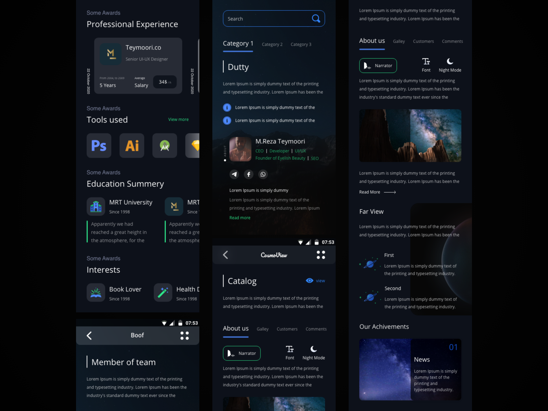Image resolution: width=548 pixels, height=411 pixels.
Task: Click the Android Studio icon
Action: 165,146
